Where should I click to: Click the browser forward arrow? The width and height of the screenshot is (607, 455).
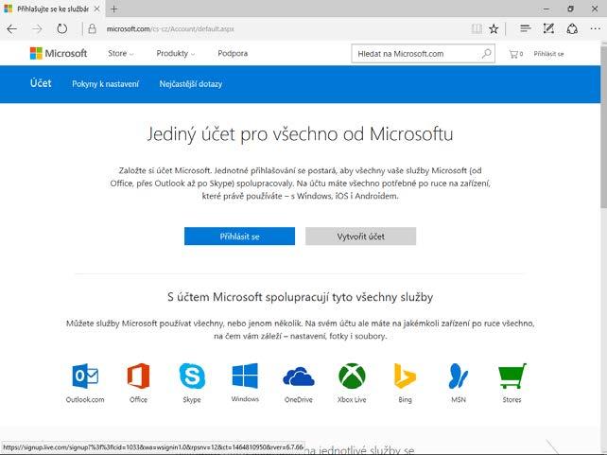pyautogui.click(x=37, y=29)
